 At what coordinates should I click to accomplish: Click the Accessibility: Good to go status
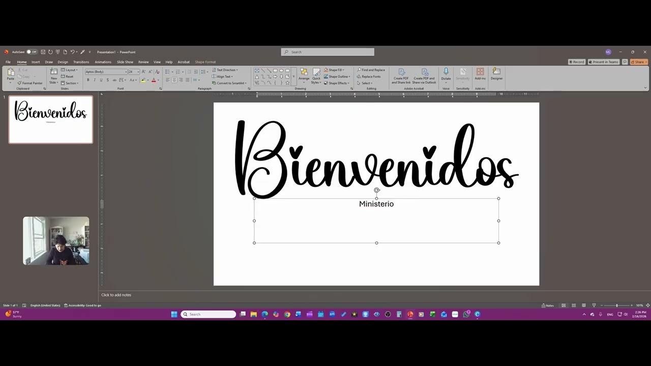[82, 306]
